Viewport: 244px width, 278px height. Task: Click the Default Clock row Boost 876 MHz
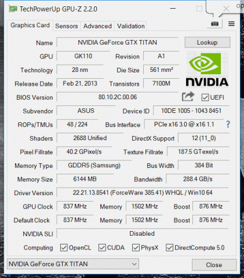tap(211, 220)
